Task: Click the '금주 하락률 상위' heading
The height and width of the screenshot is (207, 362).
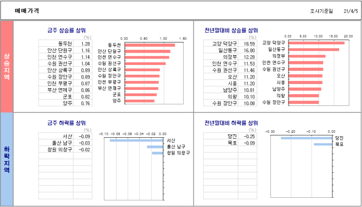Action: click(x=66, y=123)
